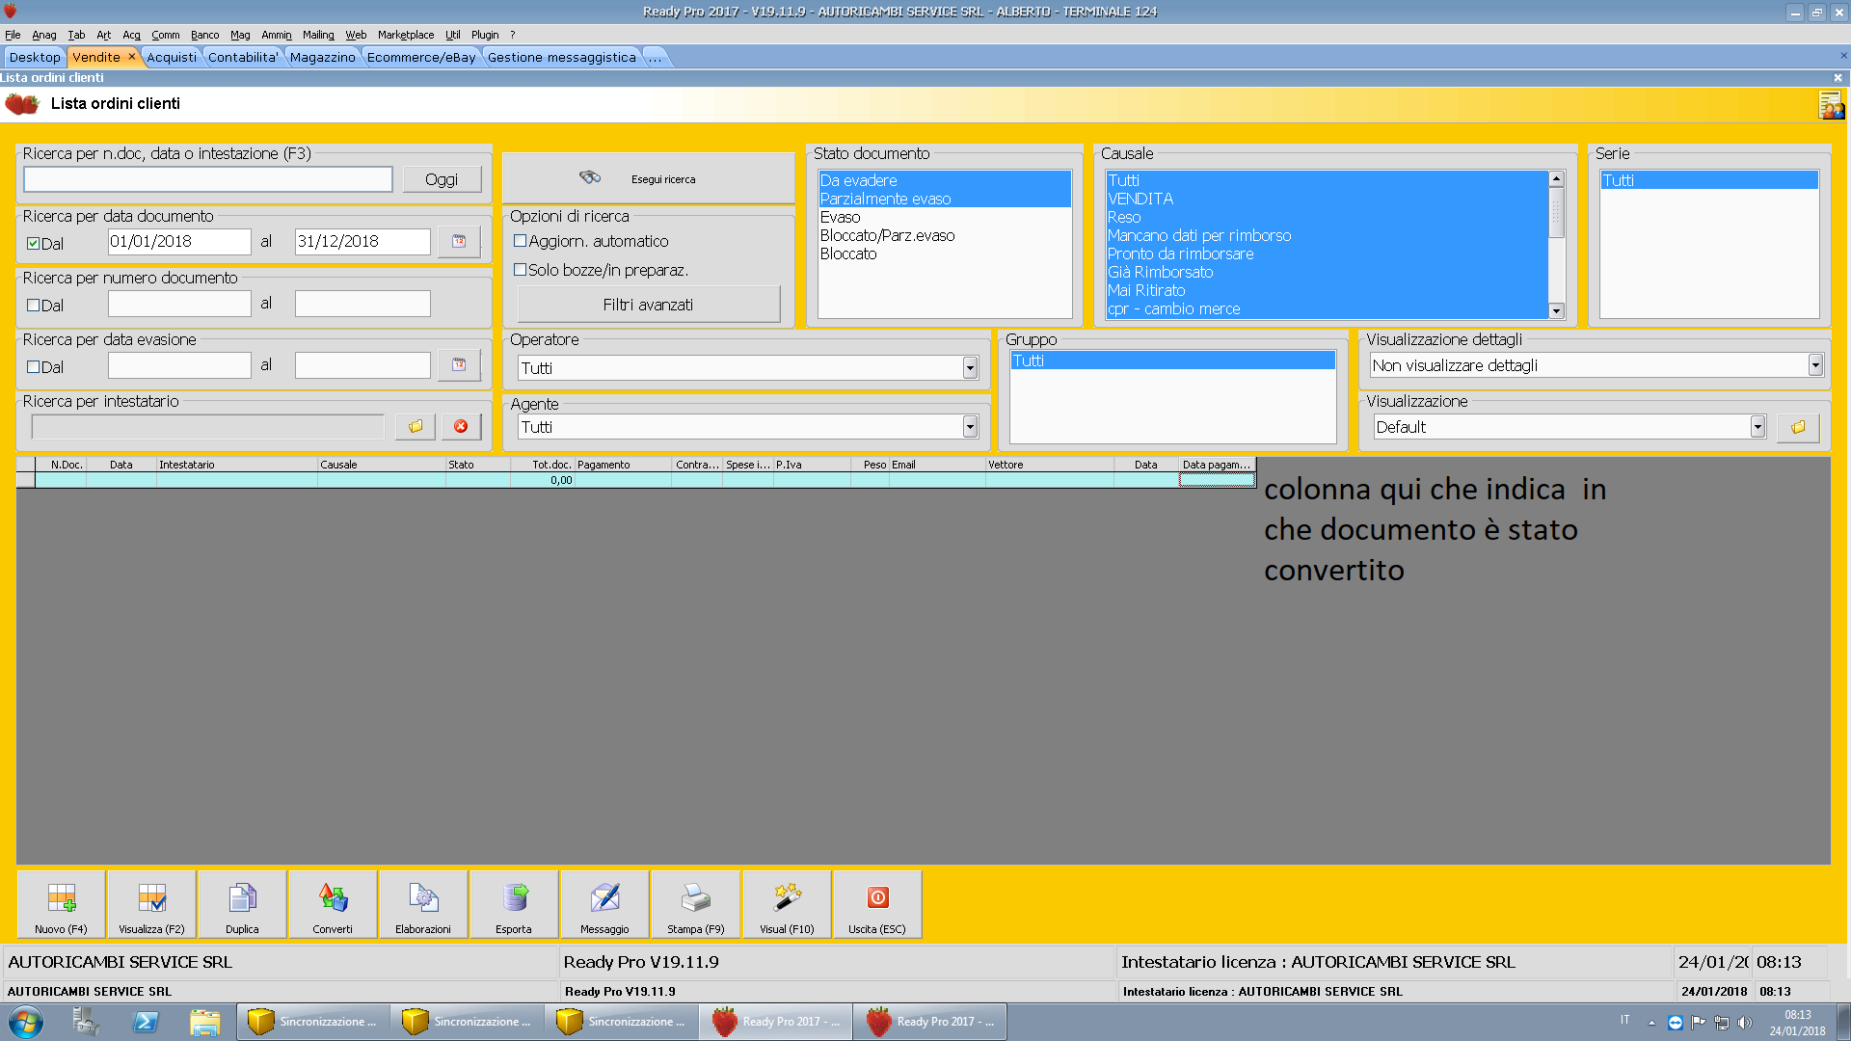Click Visual (F10) wand icon
Screen dimensions: 1851x1041
pyautogui.click(x=787, y=903)
